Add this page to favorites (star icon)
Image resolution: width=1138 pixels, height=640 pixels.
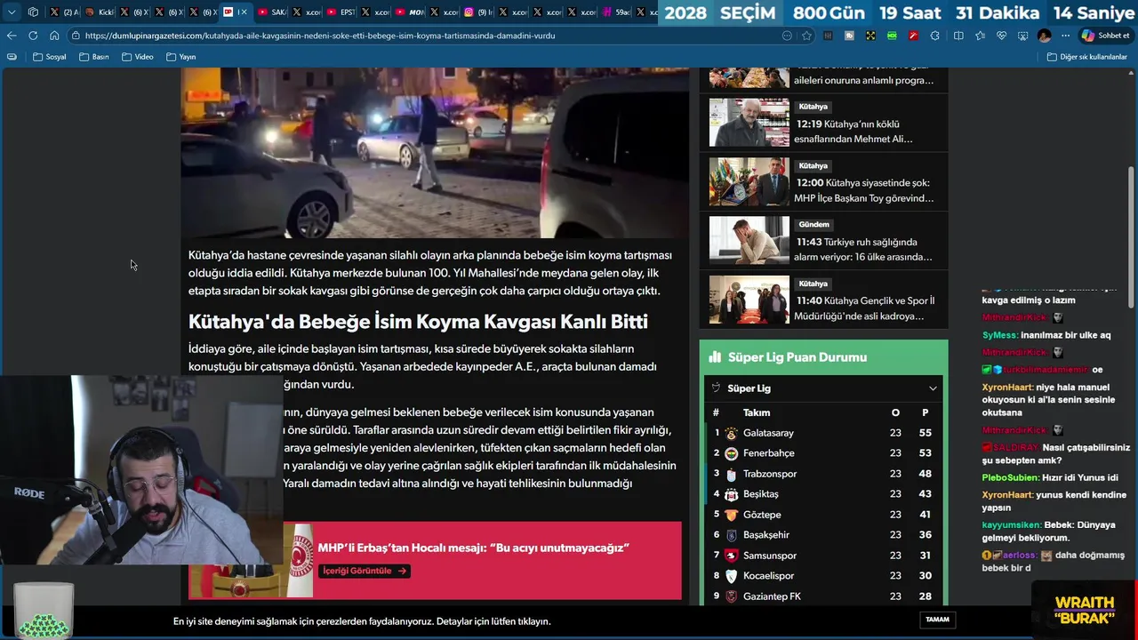tap(806, 36)
